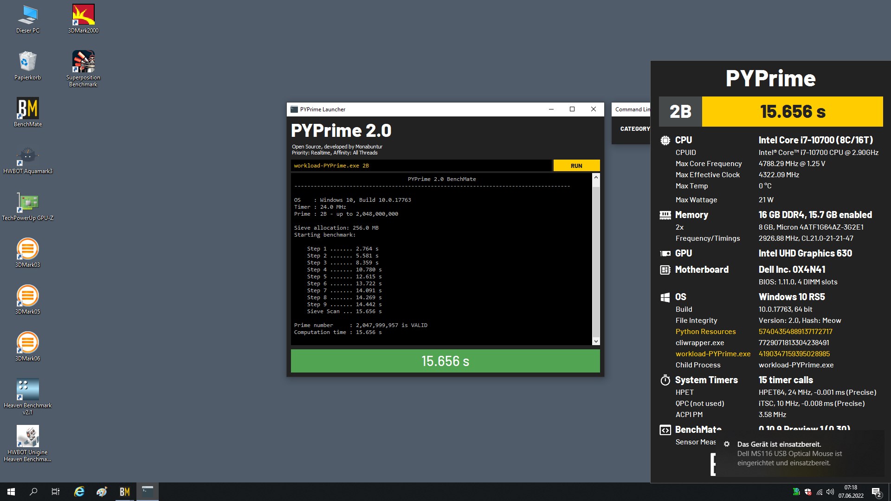Open Task View in the taskbar
891x501 pixels.
click(56, 492)
